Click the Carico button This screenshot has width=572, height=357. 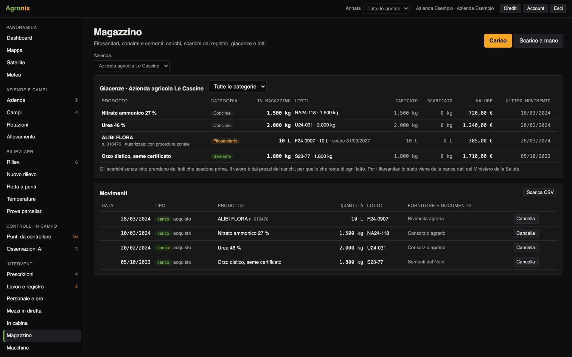point(498,40)
